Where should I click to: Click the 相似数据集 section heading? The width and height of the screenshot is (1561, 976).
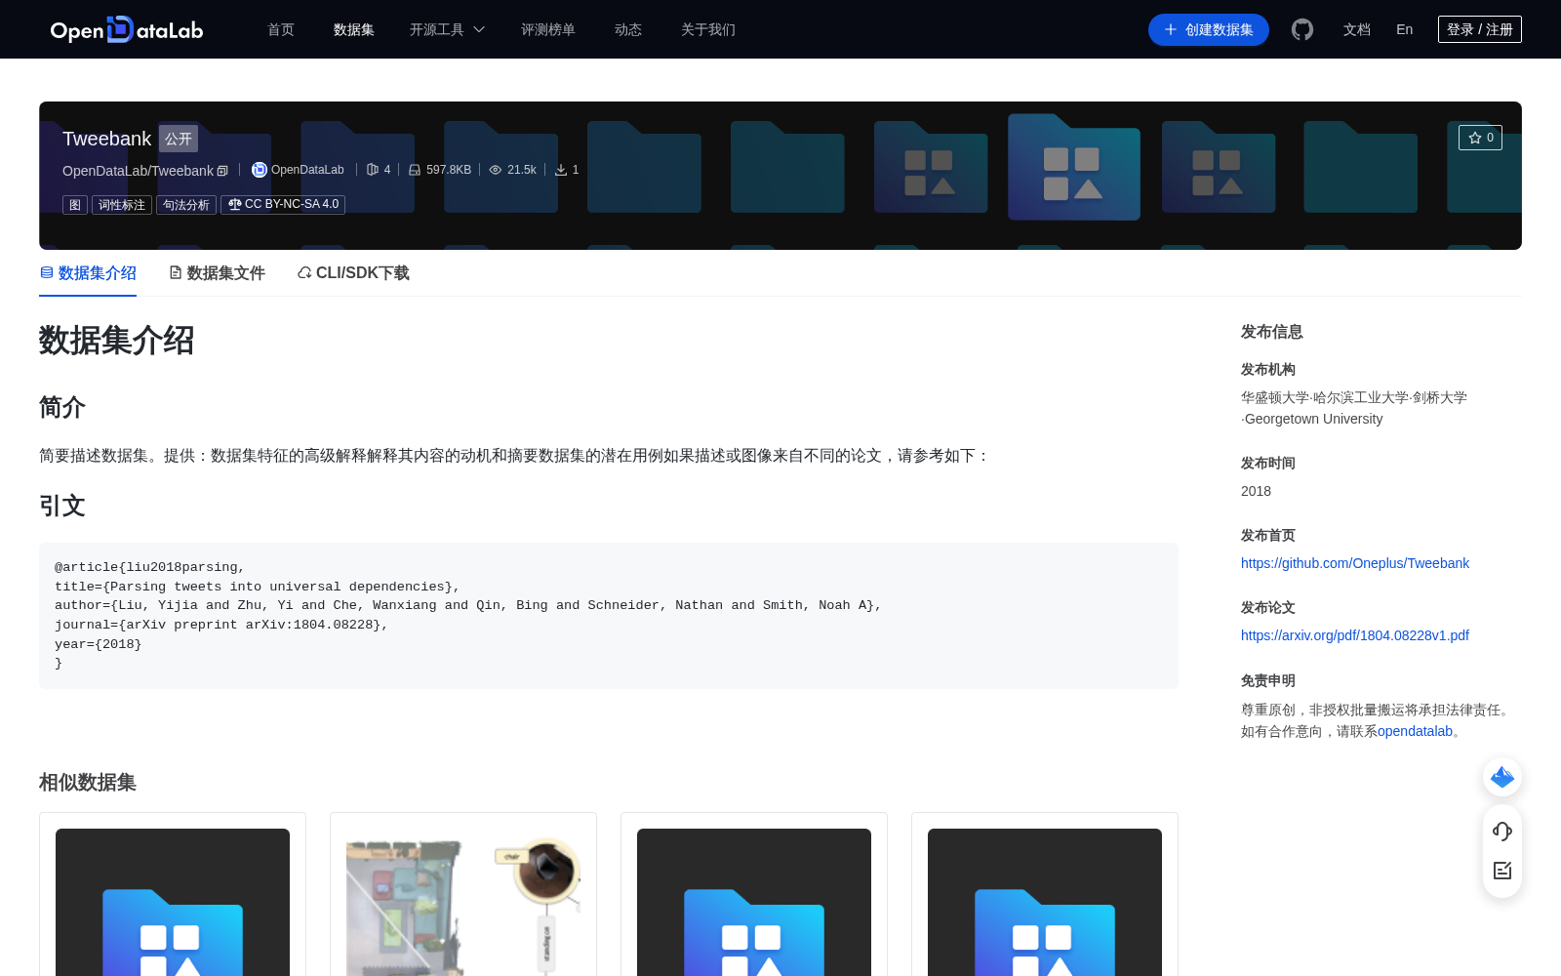pos(88,783)
